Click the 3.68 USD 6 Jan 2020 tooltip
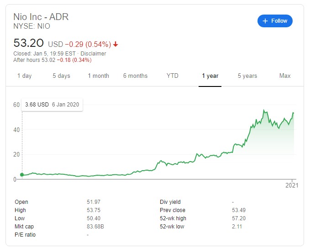The image size is (310, 248). [52, 104]
